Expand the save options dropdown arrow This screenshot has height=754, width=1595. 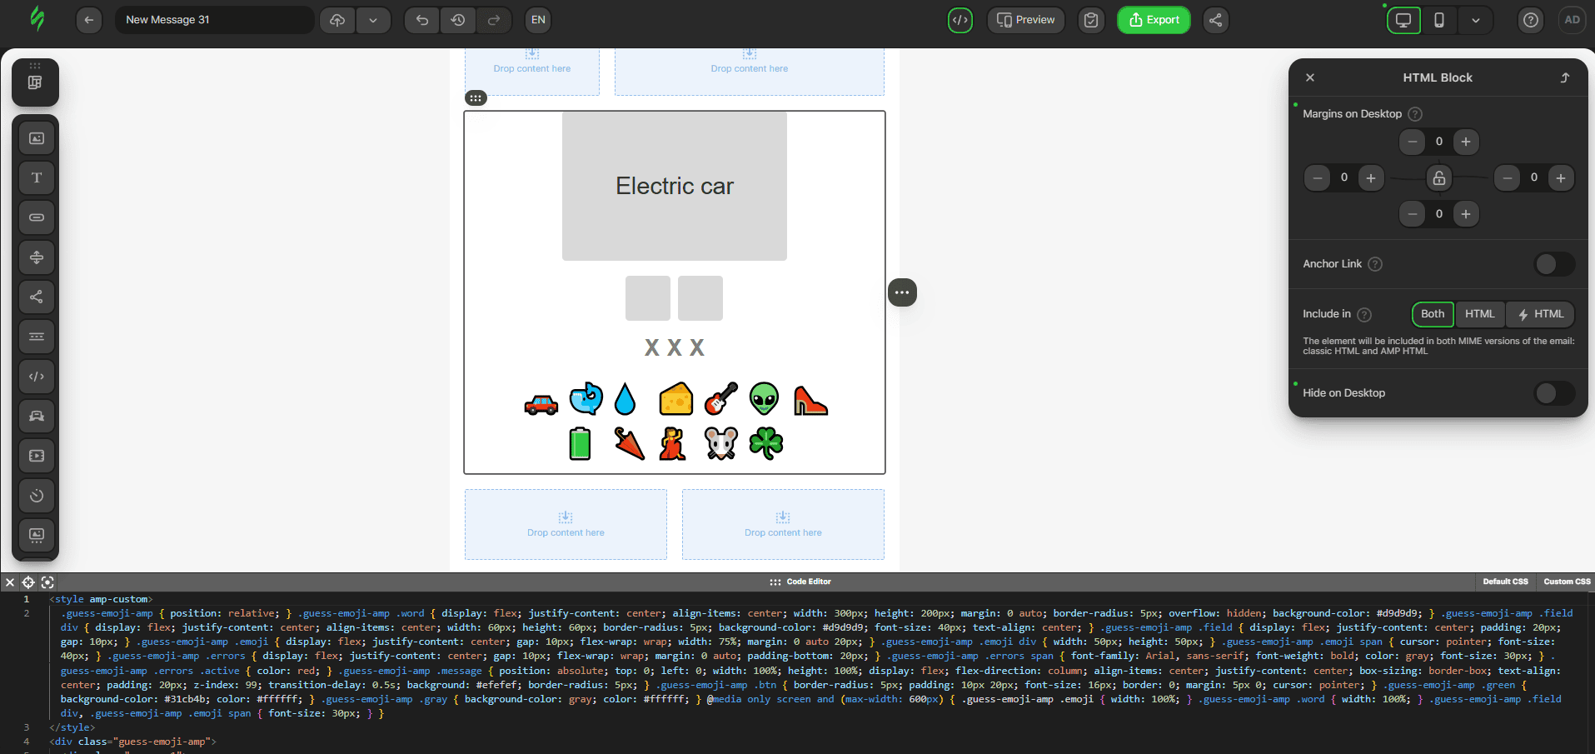(373, 20)
